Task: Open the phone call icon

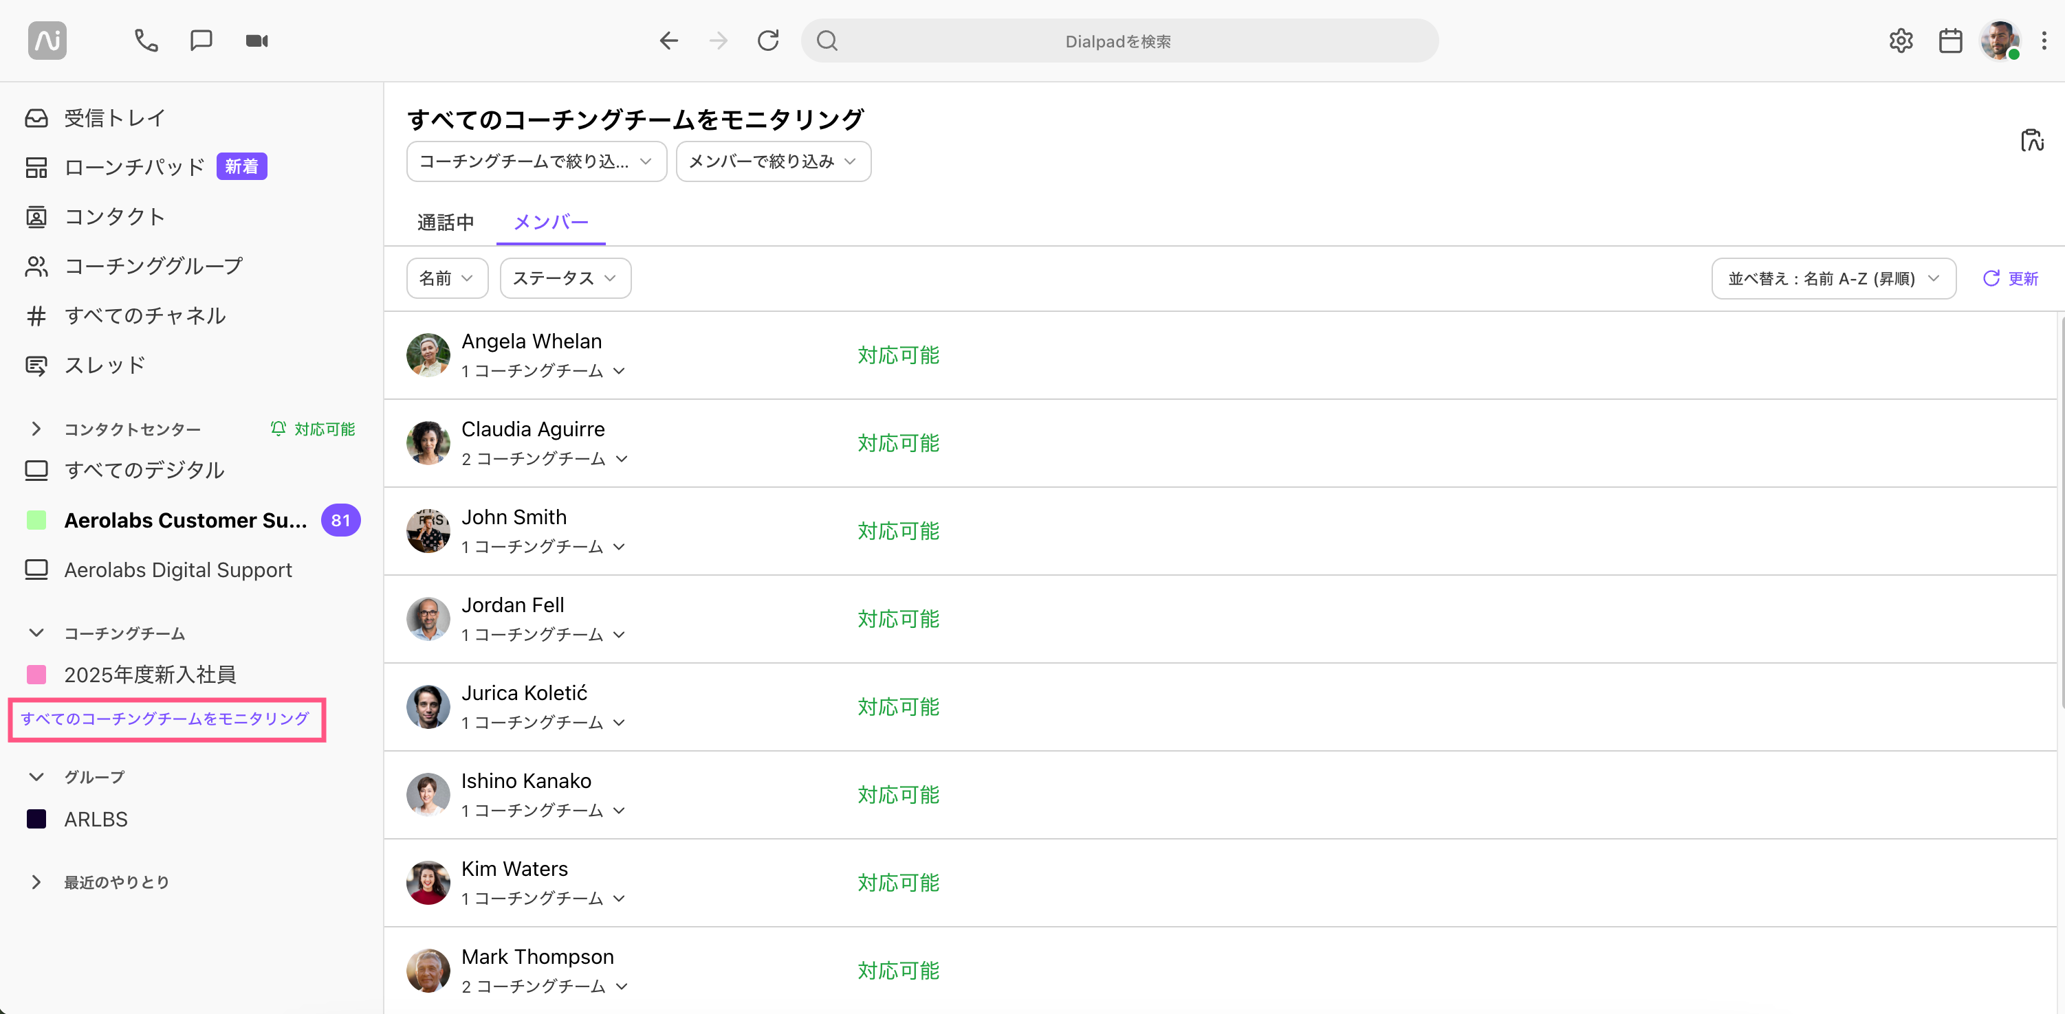Action: (146, 41)
